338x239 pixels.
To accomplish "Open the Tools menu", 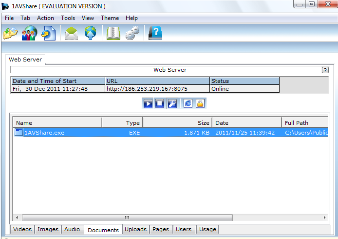I will click(x=68, y=18).
